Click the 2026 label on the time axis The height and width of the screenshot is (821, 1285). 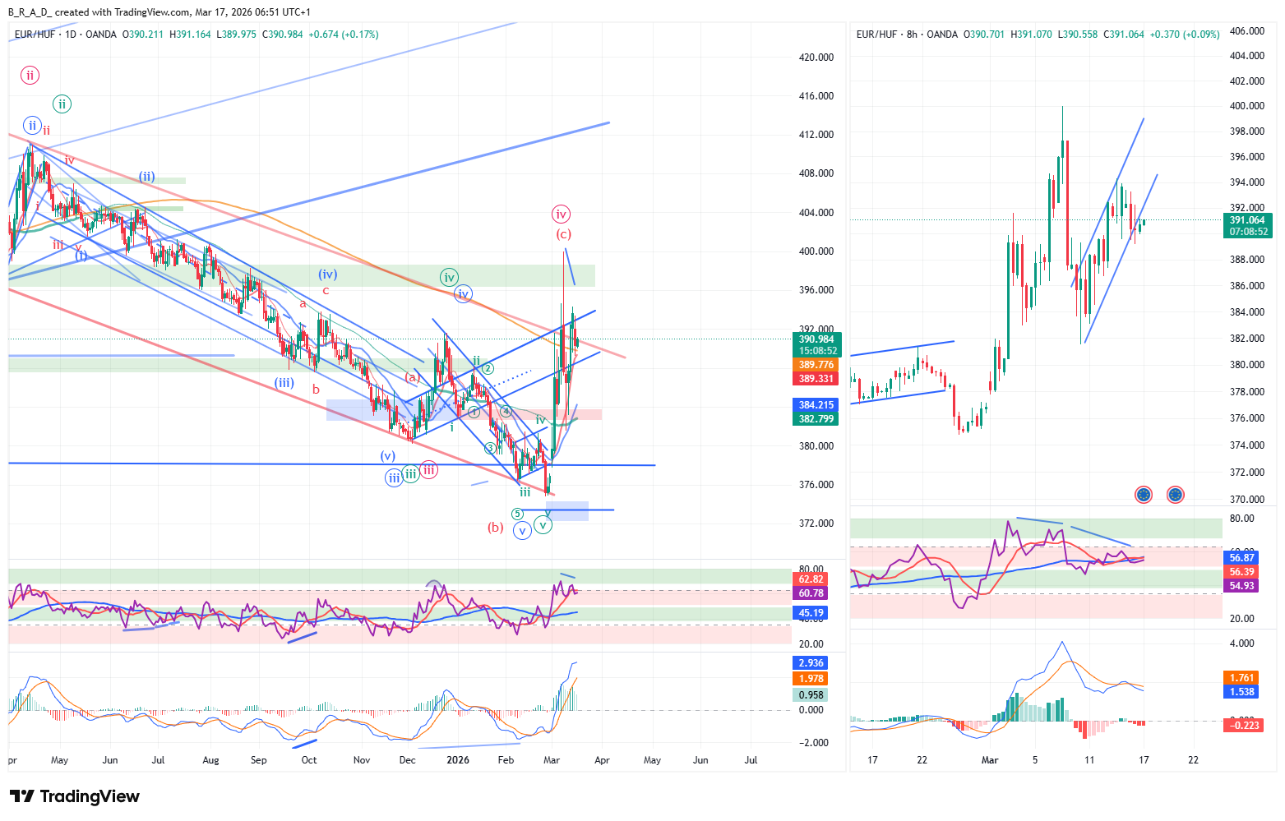(x=457, y=760)
